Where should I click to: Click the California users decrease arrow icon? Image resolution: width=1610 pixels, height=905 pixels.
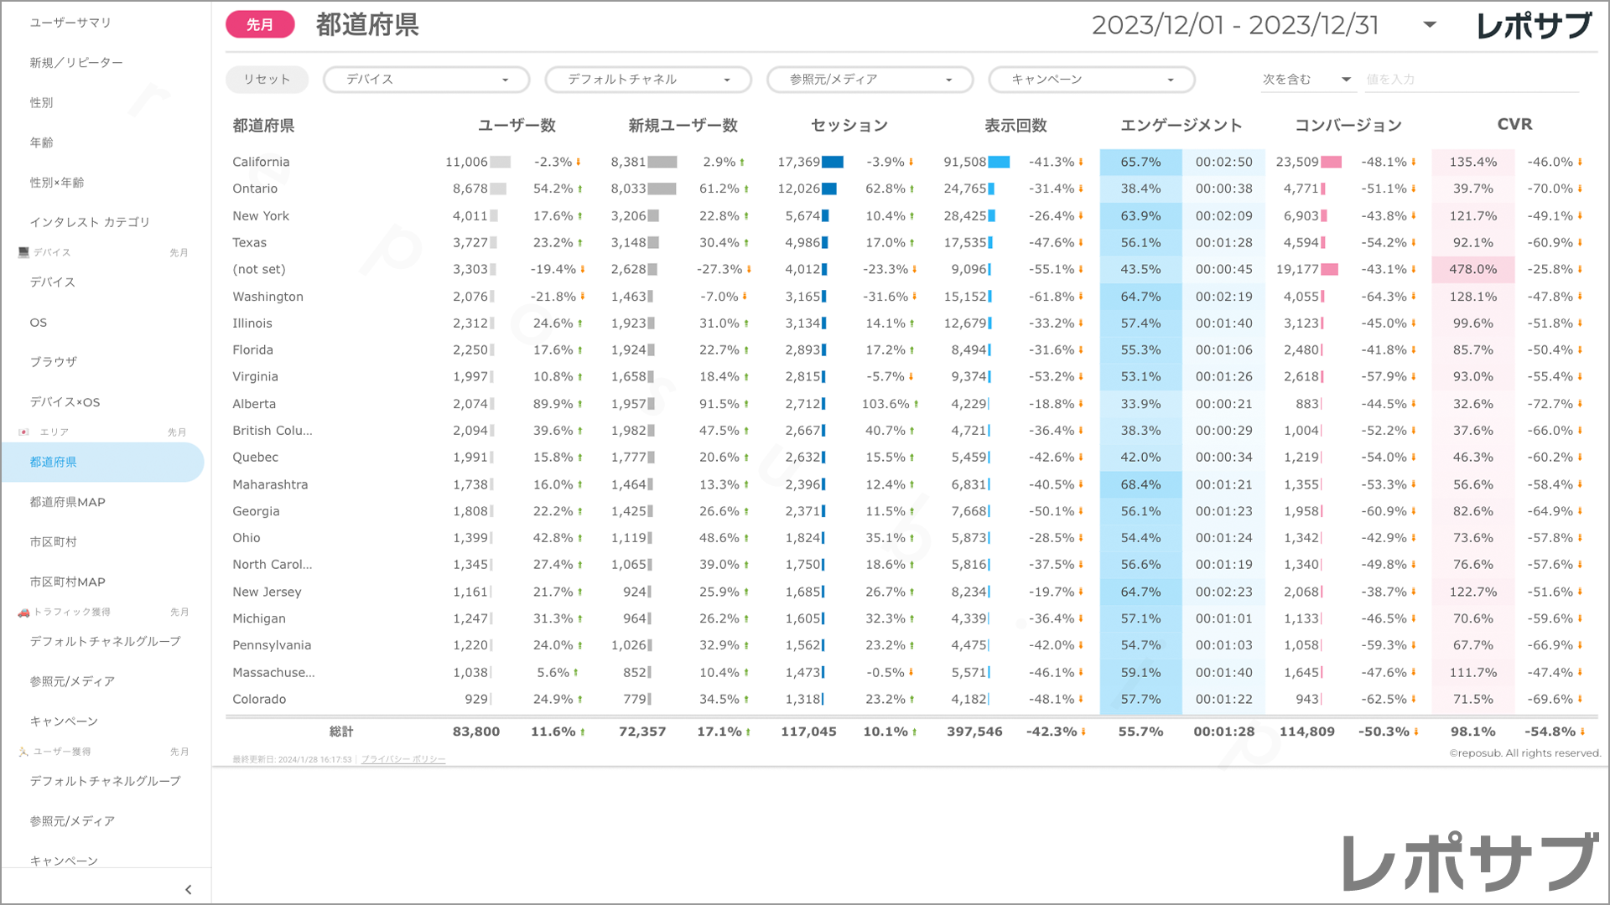click(578, 163)
